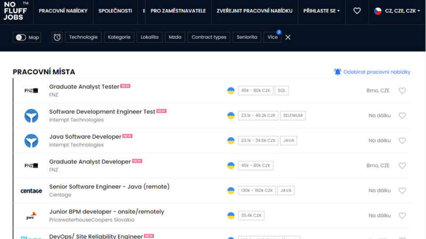This screenshot has height=239, width=426.
Task: Click the Centage company logo
Action: tap(31, 191)
